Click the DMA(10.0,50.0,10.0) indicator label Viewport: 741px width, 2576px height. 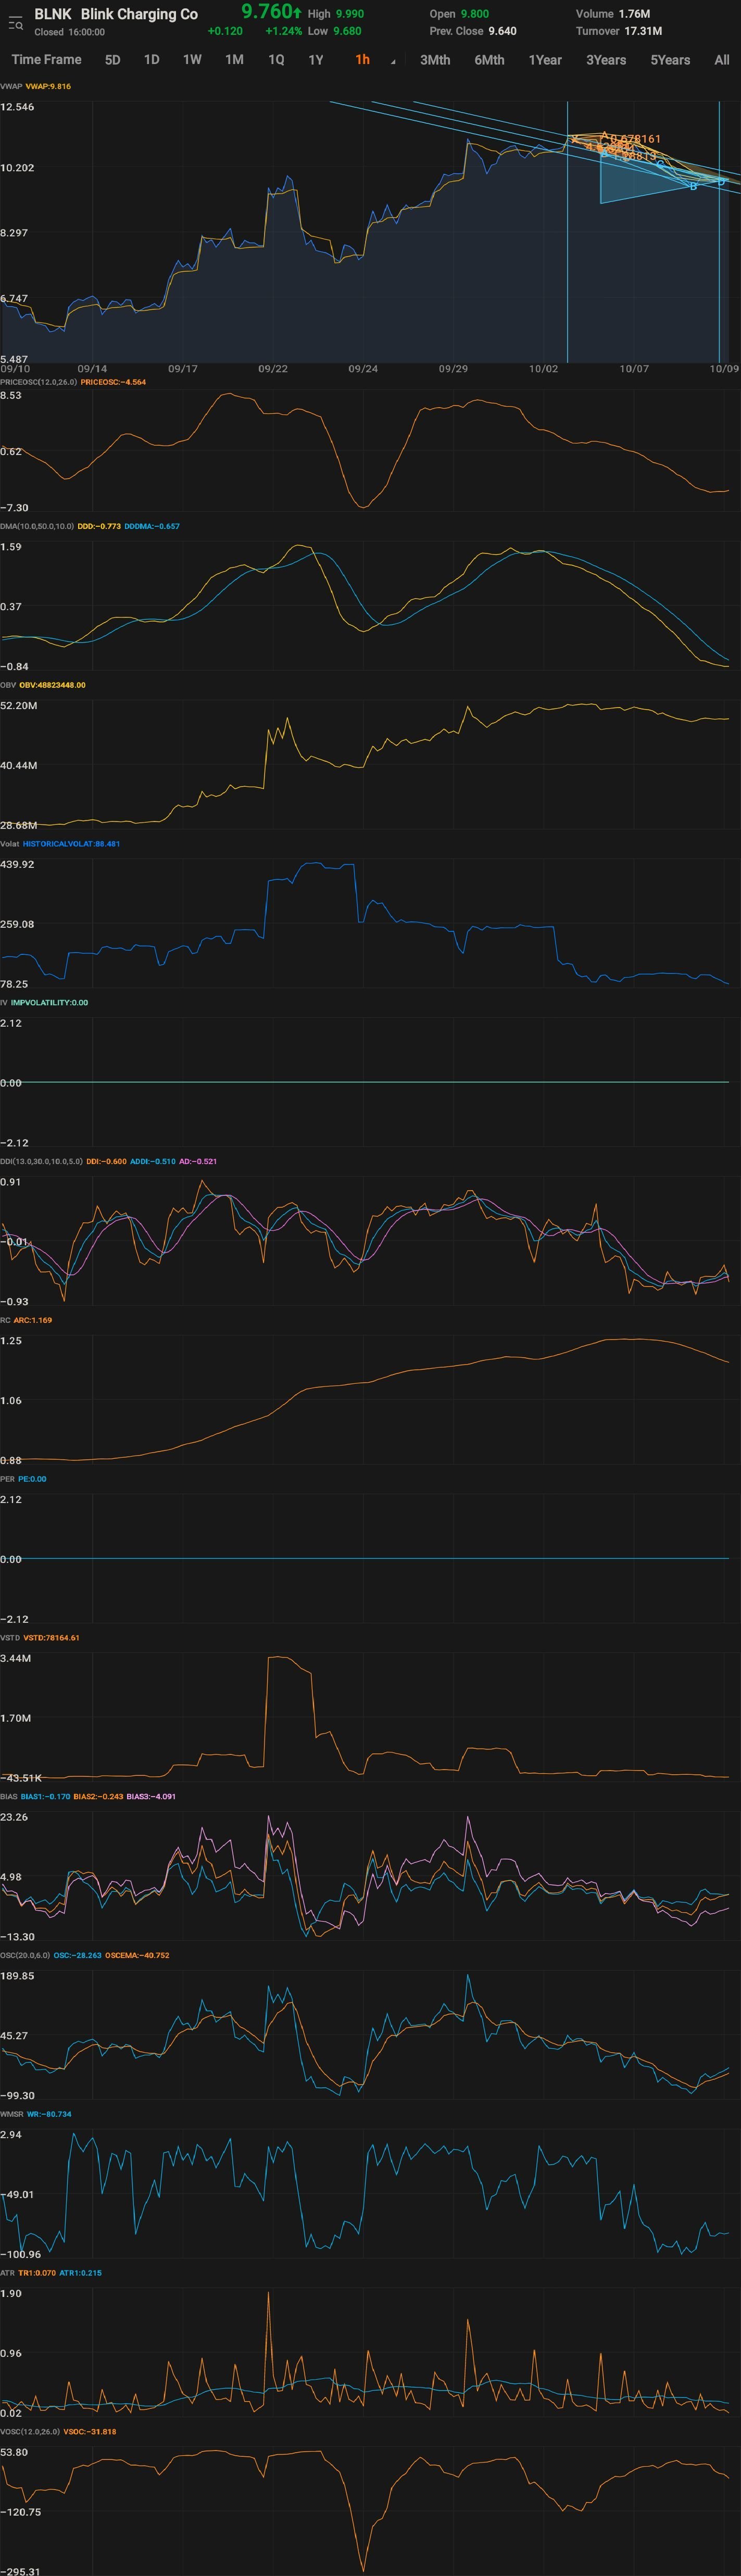(x=37, y=526)
